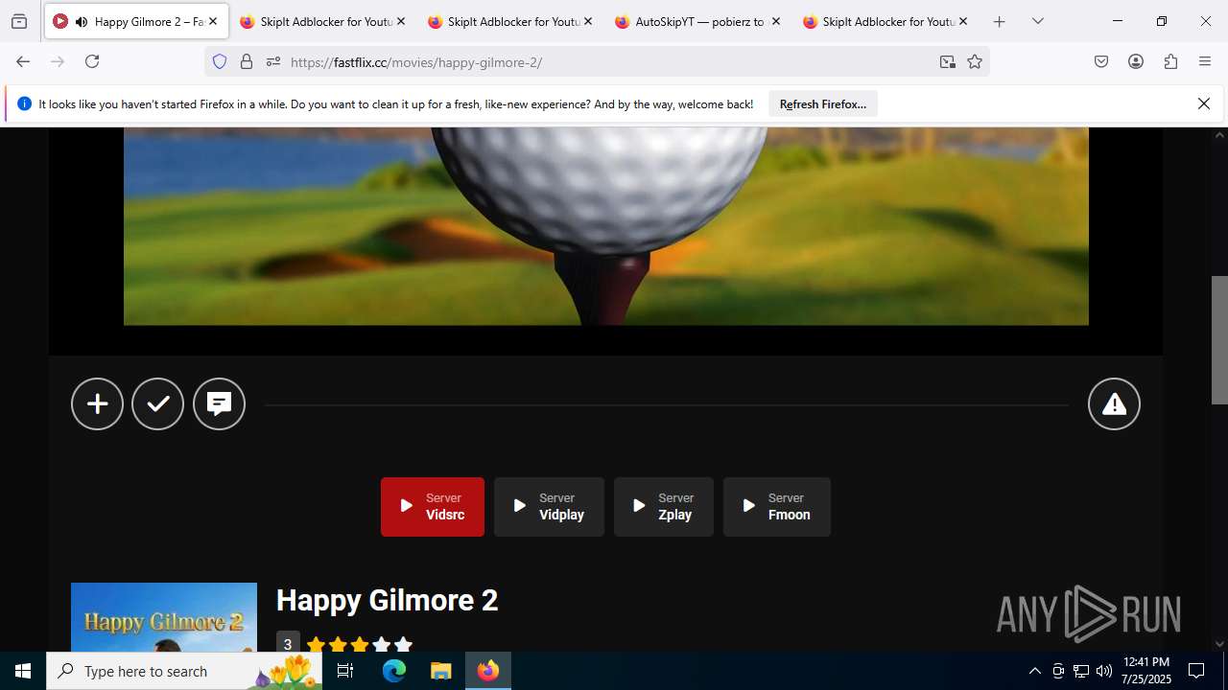This screenshot has height=690, width=1228.
Task: Open Task View on taskbar
Action: [x=345, y=671]
